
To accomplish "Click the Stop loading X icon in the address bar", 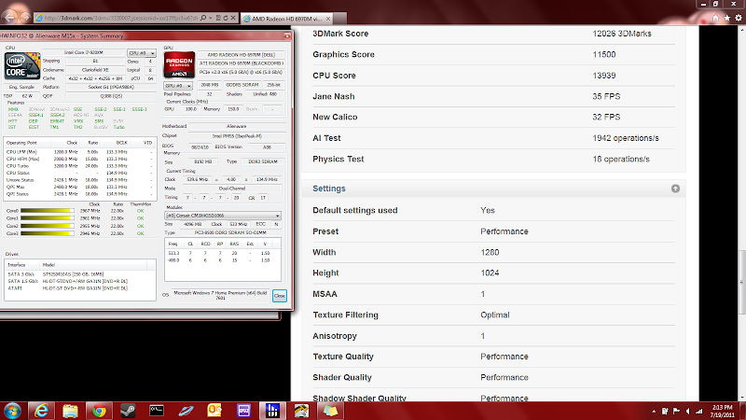I will tap(233, 18).
